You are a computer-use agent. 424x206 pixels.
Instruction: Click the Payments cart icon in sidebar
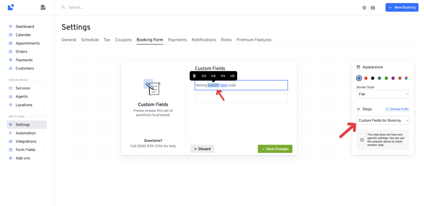(x=10, y=60)
